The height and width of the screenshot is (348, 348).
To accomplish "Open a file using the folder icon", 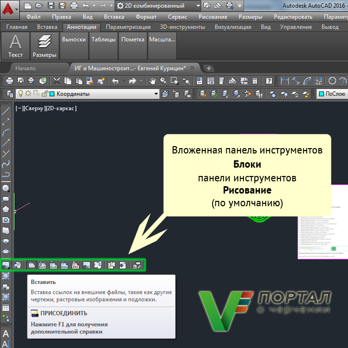I will [x=39, y=6].
